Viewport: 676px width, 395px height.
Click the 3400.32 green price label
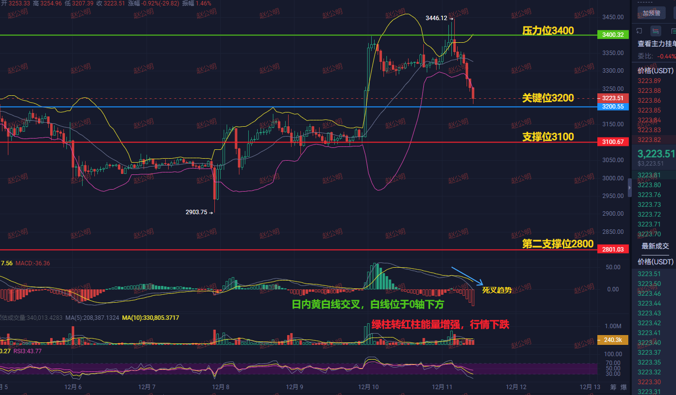612,34
